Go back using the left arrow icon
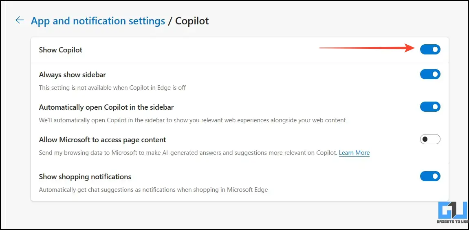This screenshot has width=469, height=230. pyautogui.click(x=20, y=20)
